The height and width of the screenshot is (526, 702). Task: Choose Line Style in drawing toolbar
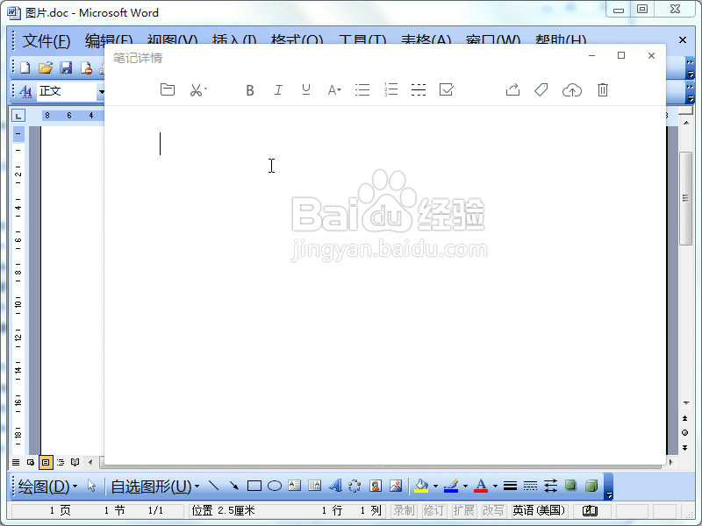pos(510,486)
